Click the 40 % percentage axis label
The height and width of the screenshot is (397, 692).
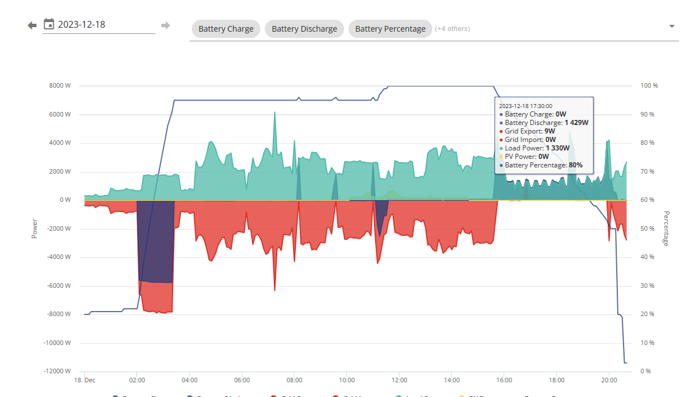[x=647, y=257]
